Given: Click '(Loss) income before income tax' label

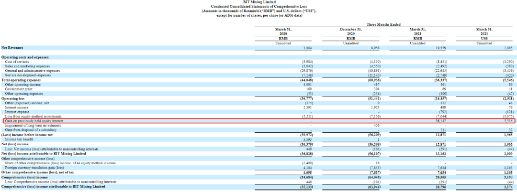Looking at the screenshot, I should coord(27,135).
